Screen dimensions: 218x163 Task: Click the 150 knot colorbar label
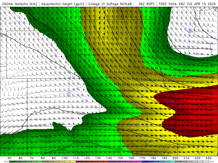(120, 158)
